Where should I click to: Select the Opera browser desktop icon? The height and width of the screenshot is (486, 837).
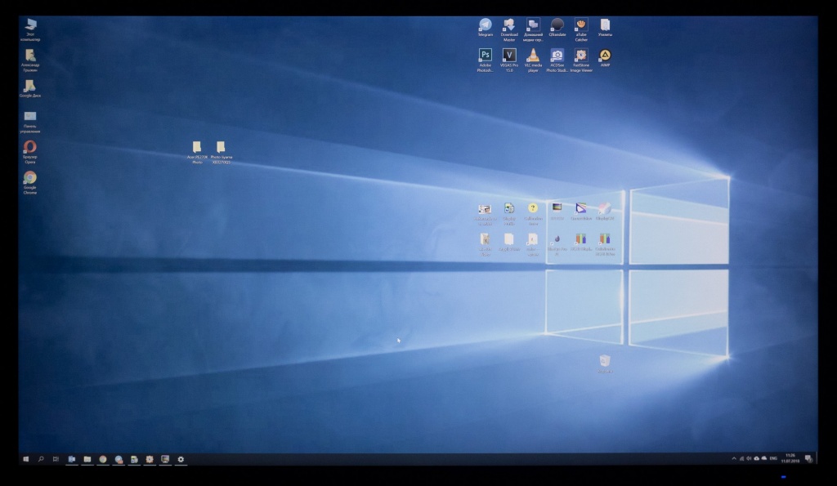click(30, 148)
